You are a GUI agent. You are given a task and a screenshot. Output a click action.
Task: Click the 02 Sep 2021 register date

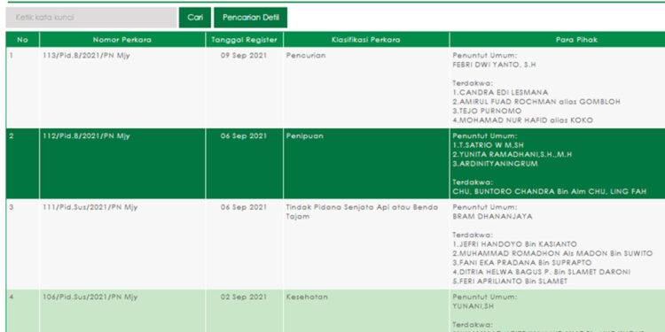pyautogui.click(x=244, y=297)
